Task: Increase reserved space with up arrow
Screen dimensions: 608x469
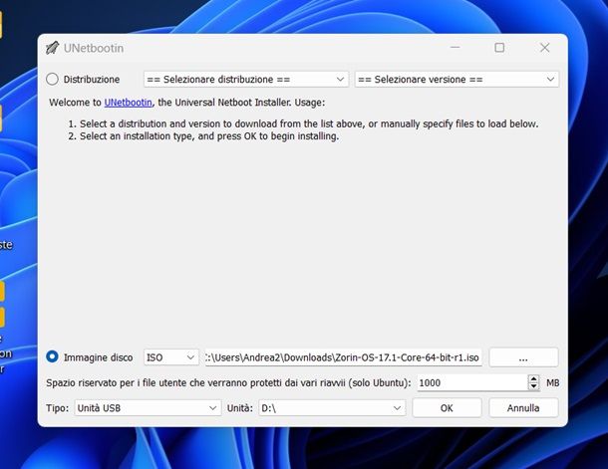Action: click(533, 378)
